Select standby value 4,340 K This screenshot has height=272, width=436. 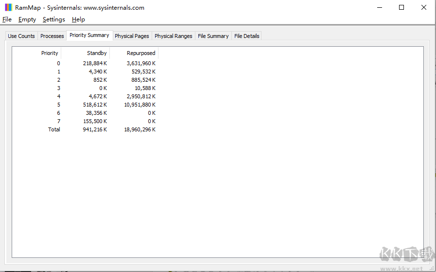pos(98,72)
